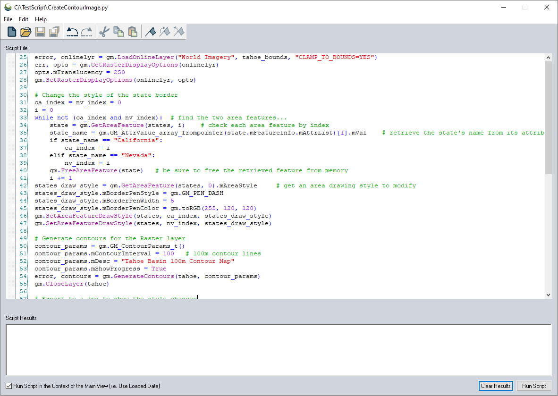Click the True value on line 53
Image resolution: width=558 pixels, height=396 pixels.
[159, 269]
